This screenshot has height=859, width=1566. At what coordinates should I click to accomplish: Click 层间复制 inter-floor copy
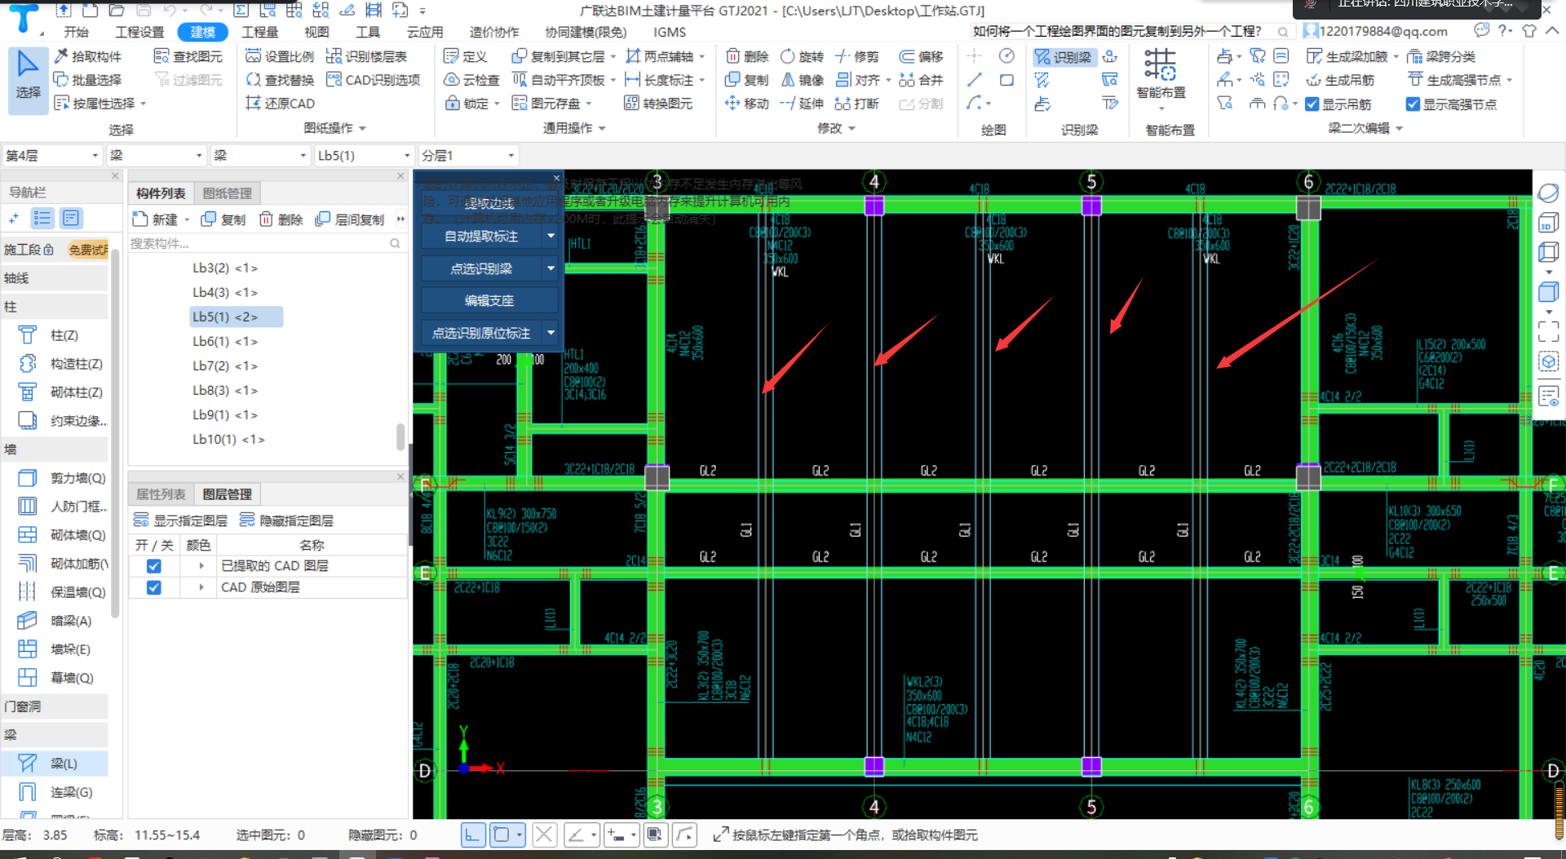coord(350,219)
